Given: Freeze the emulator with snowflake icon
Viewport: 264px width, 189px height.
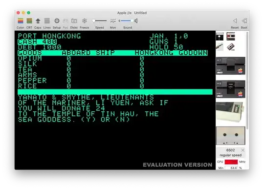Looking at the screenshot, I should [x=85, y=21].
